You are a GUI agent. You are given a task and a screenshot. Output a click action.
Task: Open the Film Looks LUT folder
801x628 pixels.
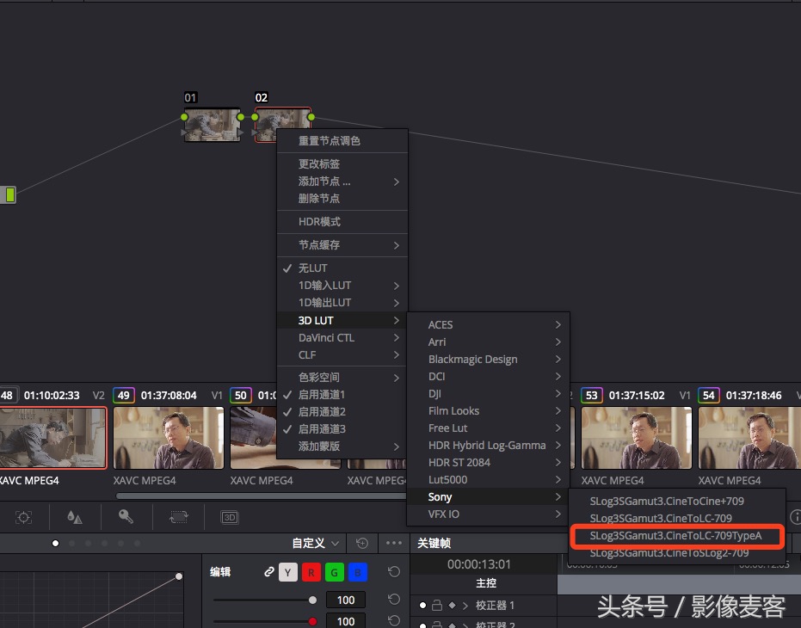(488, 411)
